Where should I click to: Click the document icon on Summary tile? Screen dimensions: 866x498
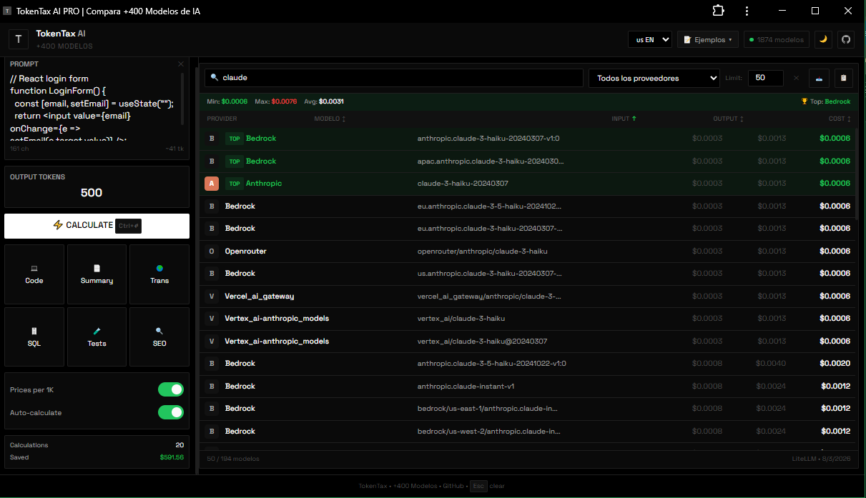pyautogui.click(x=97, y=269)
